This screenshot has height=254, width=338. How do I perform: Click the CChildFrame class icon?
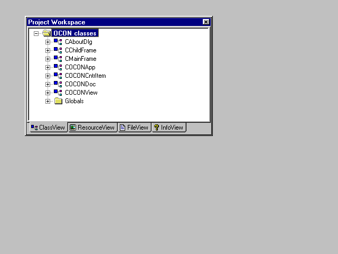tap(58, 50)
